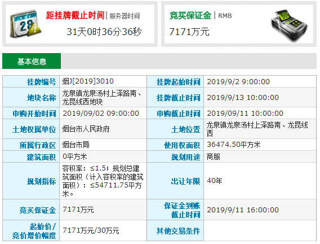
Task: Open the 基本信息 tab
Action: tap(32, 61)
